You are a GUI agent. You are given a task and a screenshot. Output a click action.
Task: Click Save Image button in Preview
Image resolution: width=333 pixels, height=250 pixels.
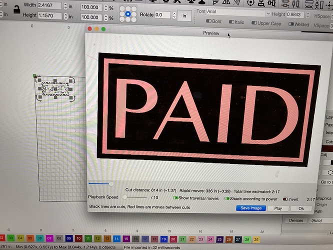(251, 208)
